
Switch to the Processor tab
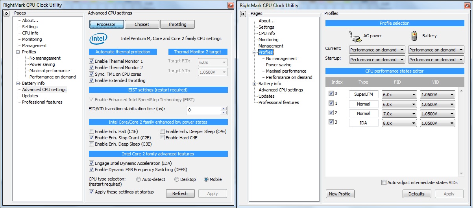[106, 24]
